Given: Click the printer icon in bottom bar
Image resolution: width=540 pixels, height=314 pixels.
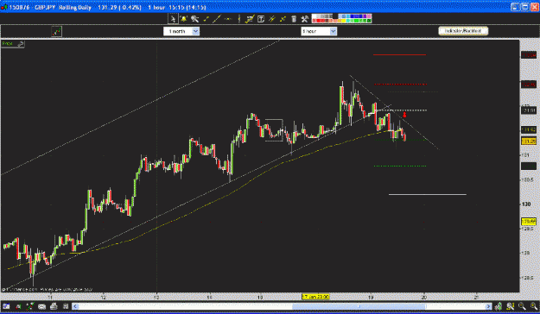Looking at the screenshot, I should point(54,306).
